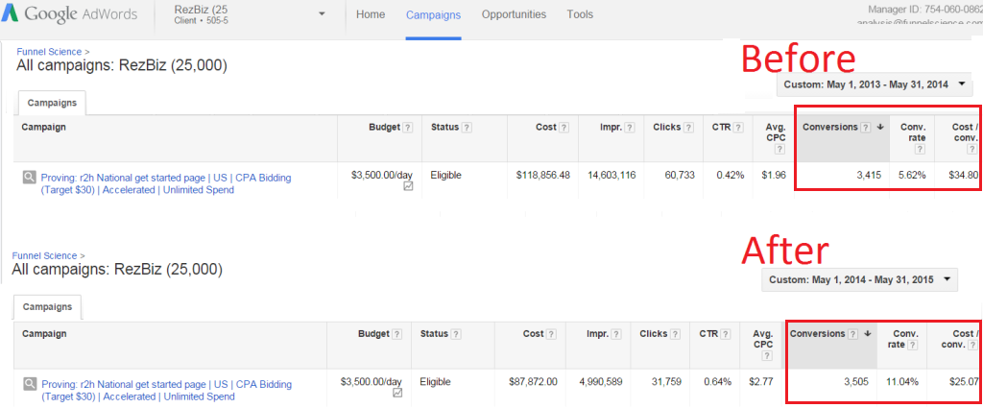This screenshot has height=408, width=983.
Task: Select the CTR value 0.42%
Action: [731, 176]
